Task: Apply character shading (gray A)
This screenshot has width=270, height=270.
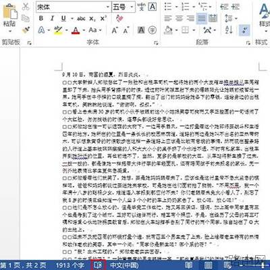Action: (141, 30)
